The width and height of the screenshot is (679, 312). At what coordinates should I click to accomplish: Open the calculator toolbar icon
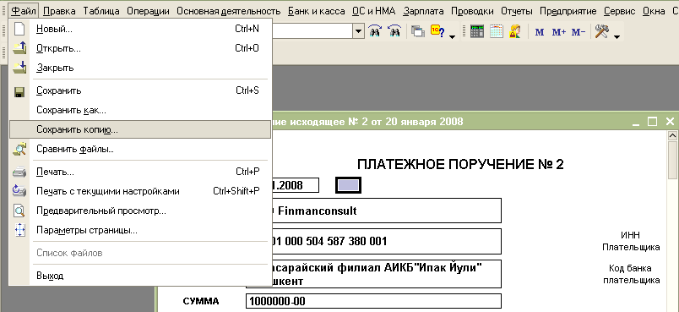point(476,31)
